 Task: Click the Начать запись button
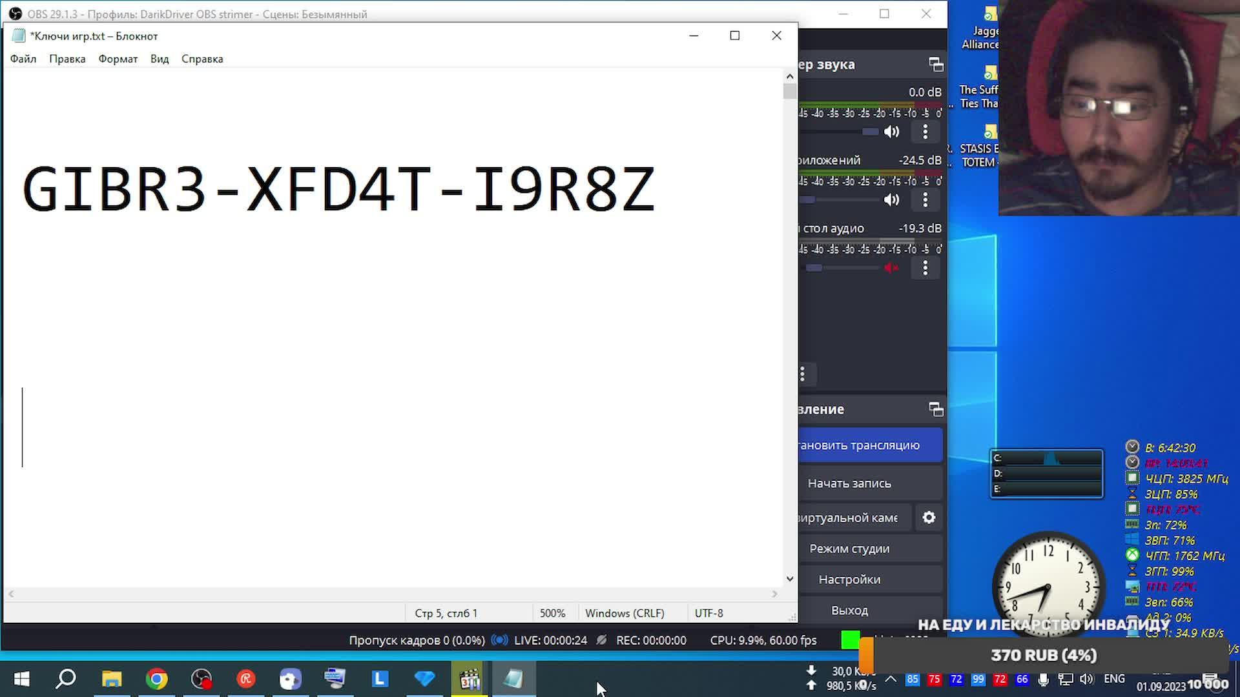(849, 483)
